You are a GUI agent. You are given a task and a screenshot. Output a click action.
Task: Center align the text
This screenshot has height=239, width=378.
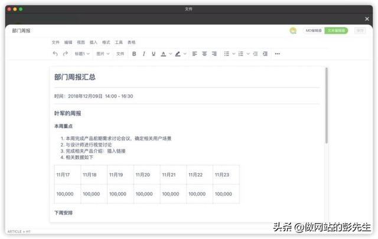click(x=204, y=54)
